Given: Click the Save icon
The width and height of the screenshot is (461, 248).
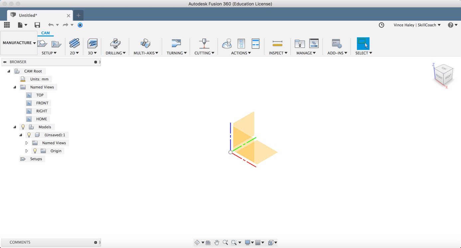Looking at the screenshot, I should (37, 25).
